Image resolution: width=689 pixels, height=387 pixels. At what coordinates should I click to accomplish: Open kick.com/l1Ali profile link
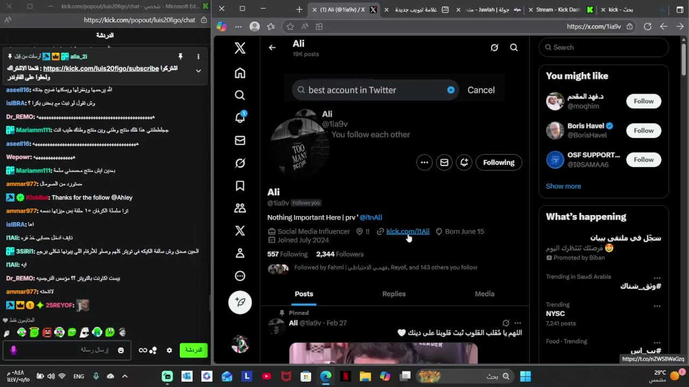[407, 231]
